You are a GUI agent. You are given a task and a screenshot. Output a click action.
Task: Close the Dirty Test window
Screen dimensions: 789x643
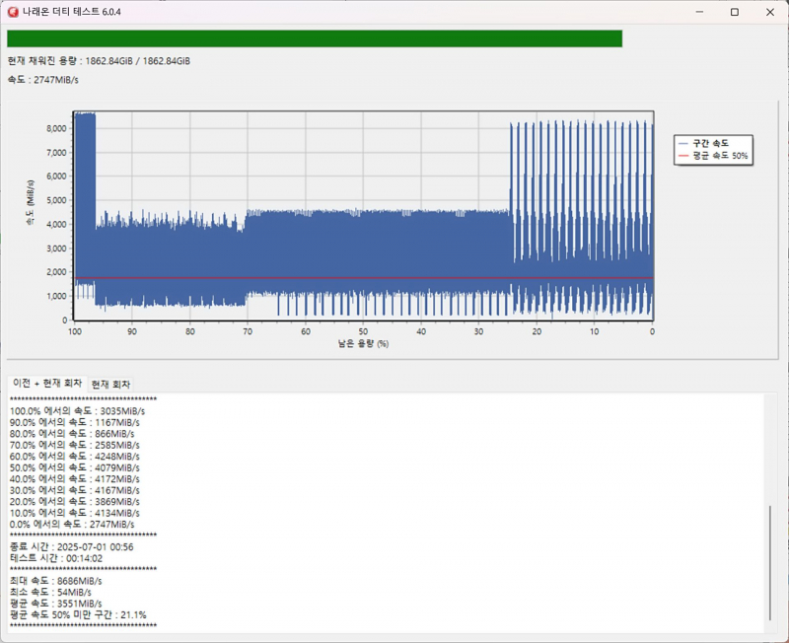point(769,12)
